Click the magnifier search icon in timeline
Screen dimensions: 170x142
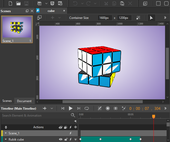(73, 115)
